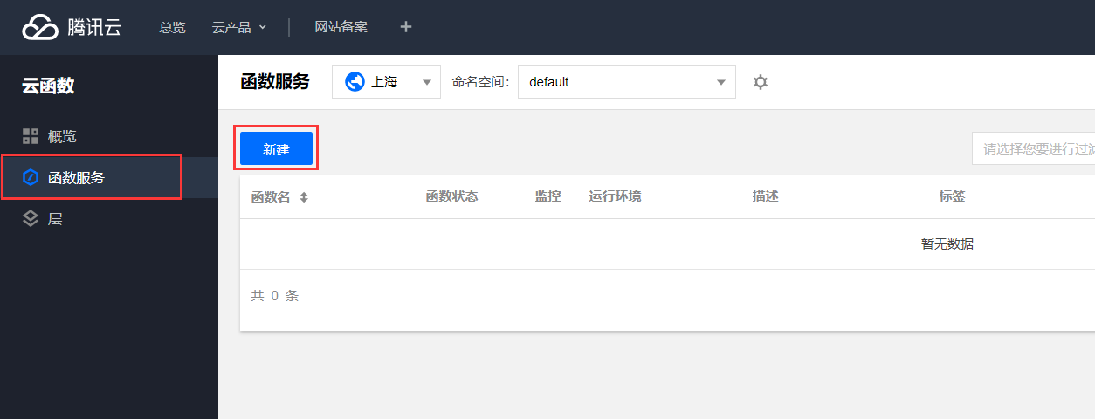Viewport: 1095px width, 419px height.
Task: Click the 函数服务 hexagon icon
Action: coord(31,177)
